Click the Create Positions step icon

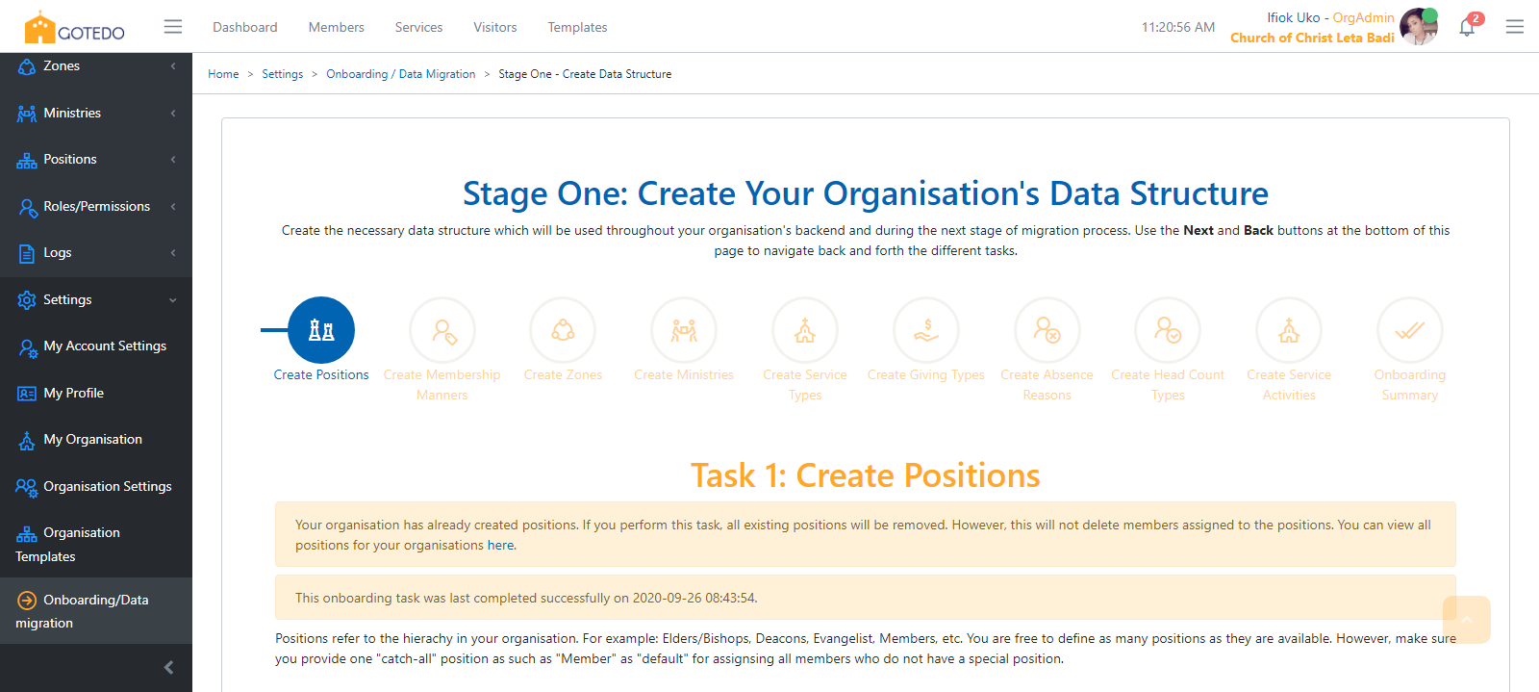coord(321,330)
